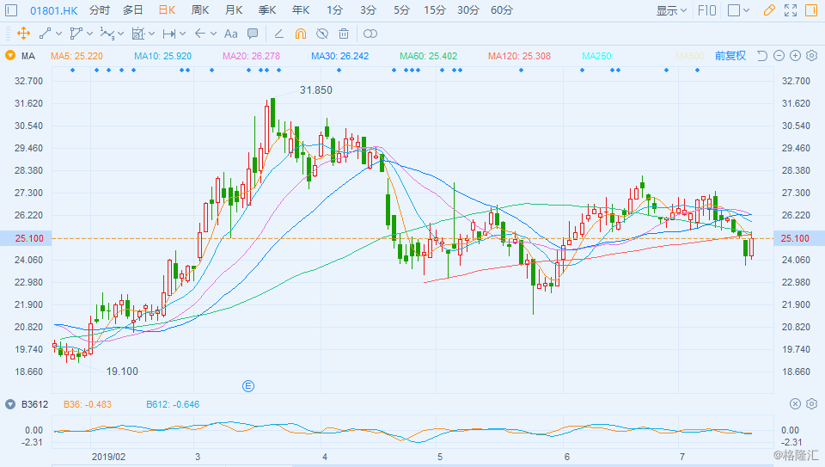
Task: Open the layout square dropdown arrow
Action: click(x=747, y=10)
